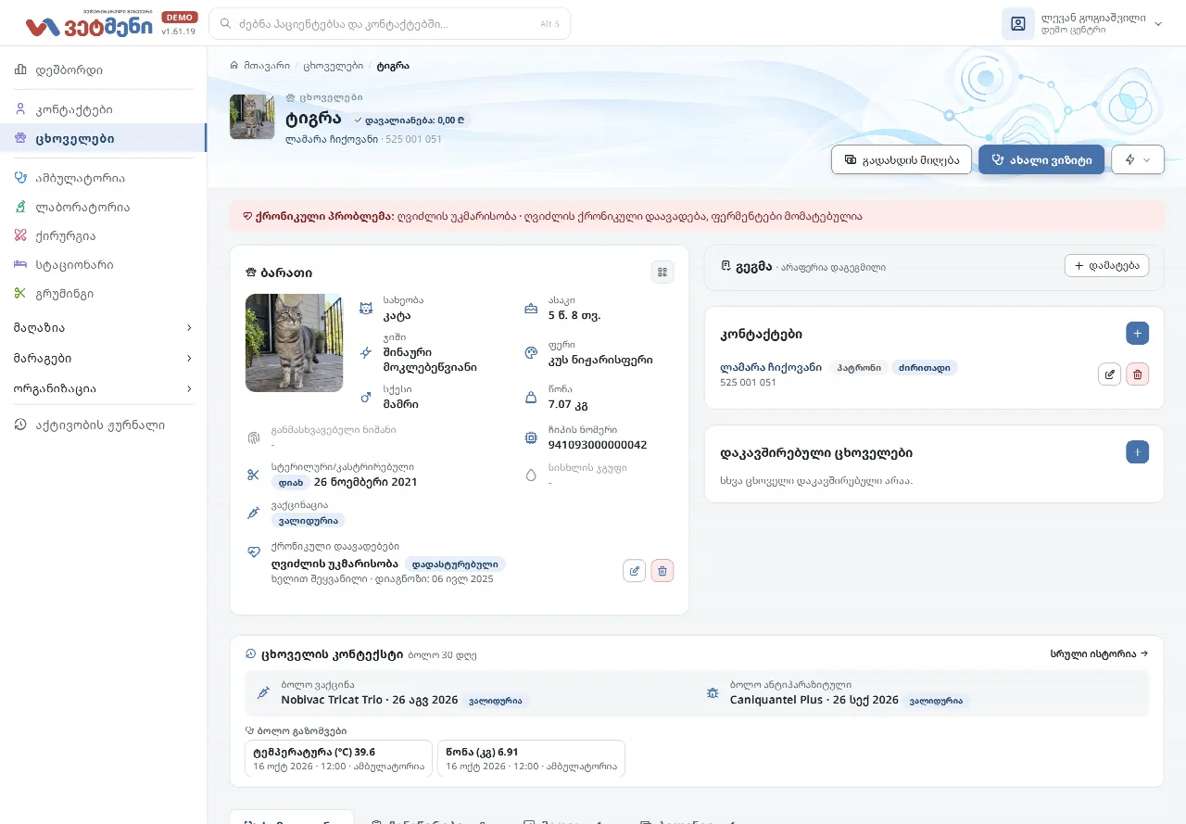1186x824 pixels.
Task: Click ცხოველები breadcrumb link
Action: (x=332, y=66)
